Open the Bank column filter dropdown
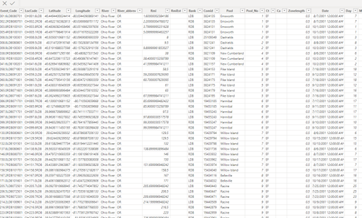The image size is (362, 218). pyautogui.click(x=200, y=10)
